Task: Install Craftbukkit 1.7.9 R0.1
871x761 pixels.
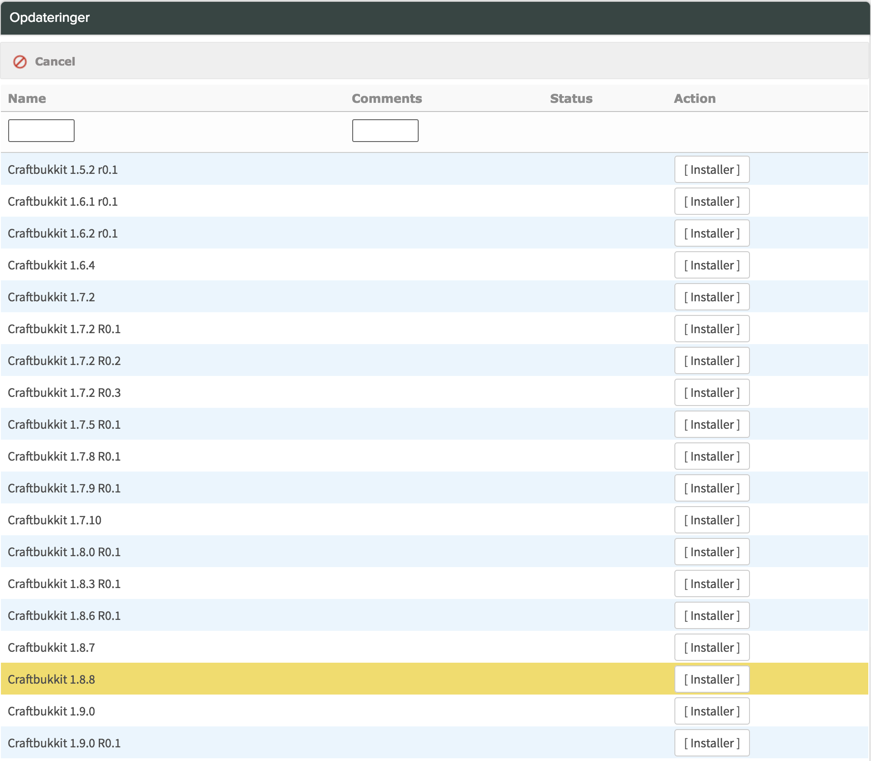Action: click(x=712, y=488)
